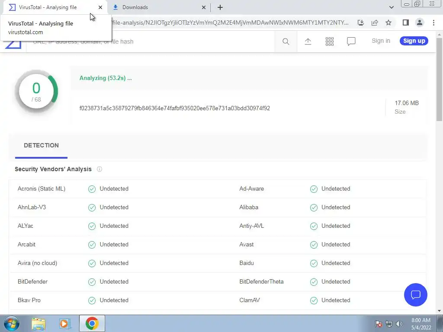Bookmark this page with the star icon
The width and height of the screenshot is (443, 332).
click(x=388, y=22)
